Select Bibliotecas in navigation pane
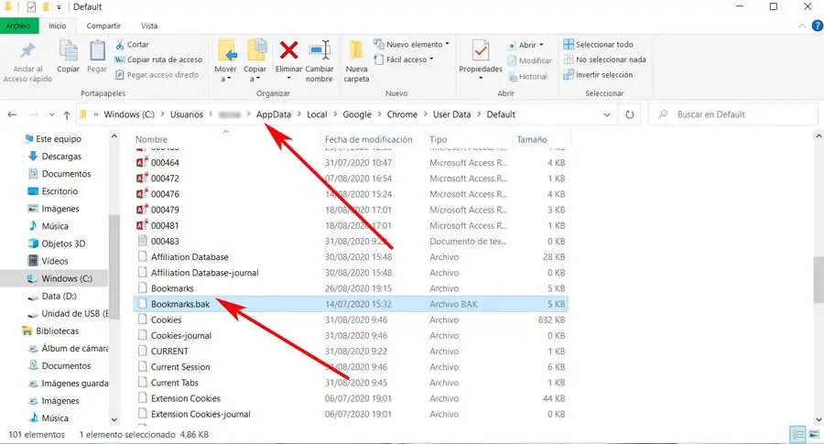The height and width of the screenshot is (444, 824). click(x=57, y=331)
